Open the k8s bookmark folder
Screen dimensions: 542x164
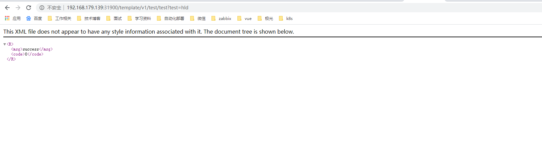(x=286, y=19)
